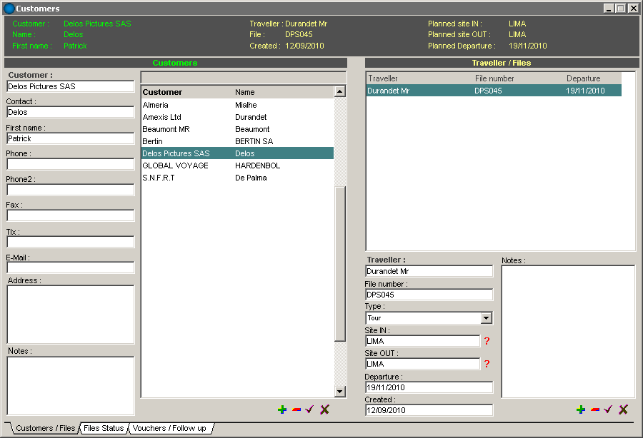The width and height of the screenshot is (643, 438).
Task: Click confirm checkmark icon under customers list
Action: (x=310, y=409)
